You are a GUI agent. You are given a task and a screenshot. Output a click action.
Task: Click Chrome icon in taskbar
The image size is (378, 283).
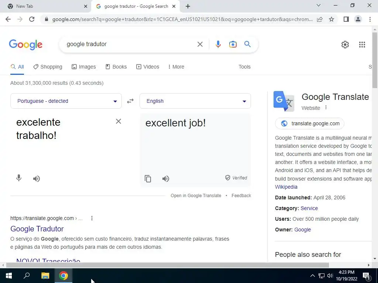click(63, 276)
